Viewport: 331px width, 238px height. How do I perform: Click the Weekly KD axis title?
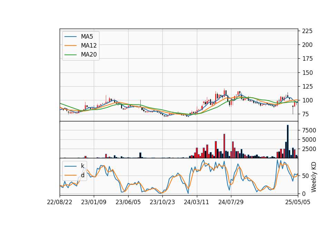(x=314, y=177)
